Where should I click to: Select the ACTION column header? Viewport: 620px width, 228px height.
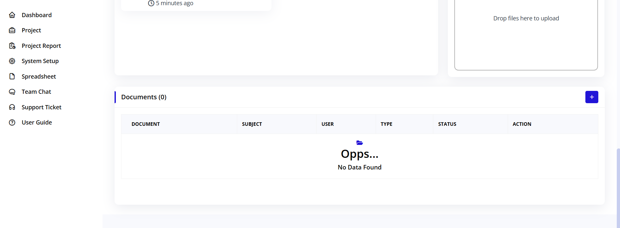522,124
